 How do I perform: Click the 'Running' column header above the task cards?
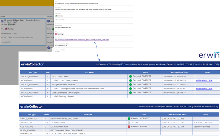[3, 16]
